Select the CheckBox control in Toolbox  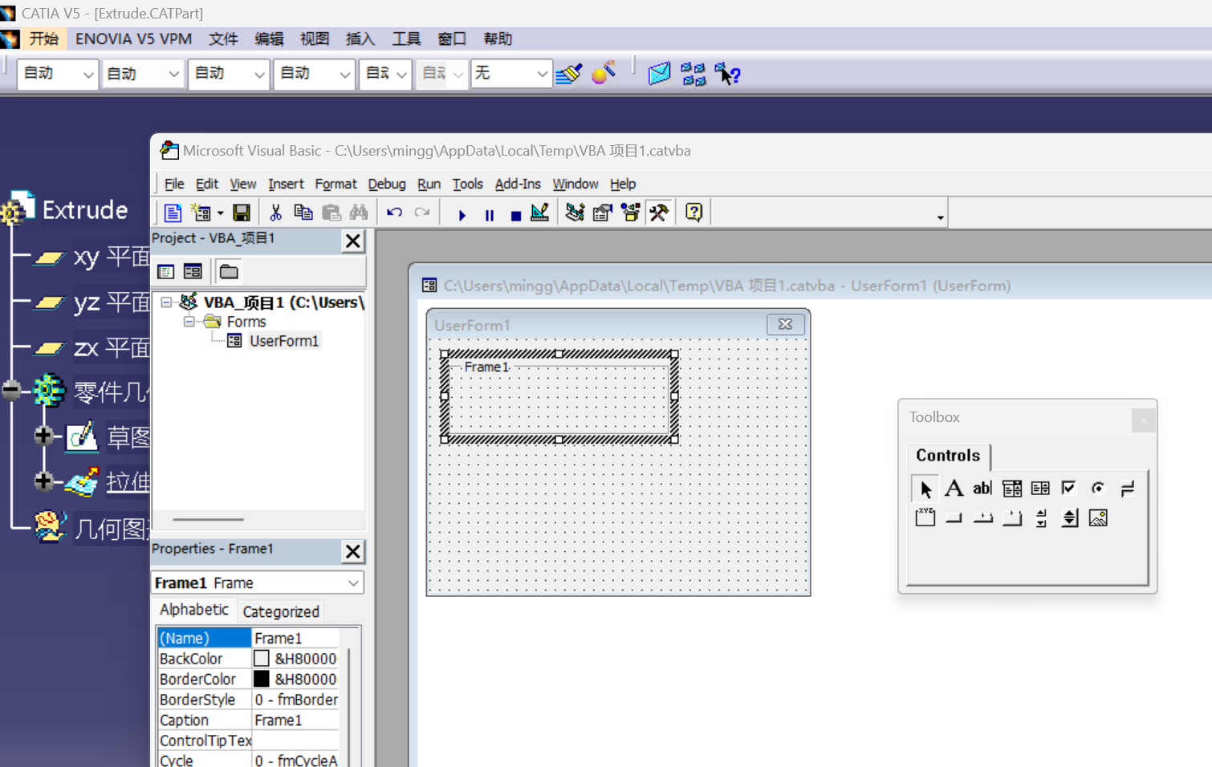click(x=1068, y=488)
